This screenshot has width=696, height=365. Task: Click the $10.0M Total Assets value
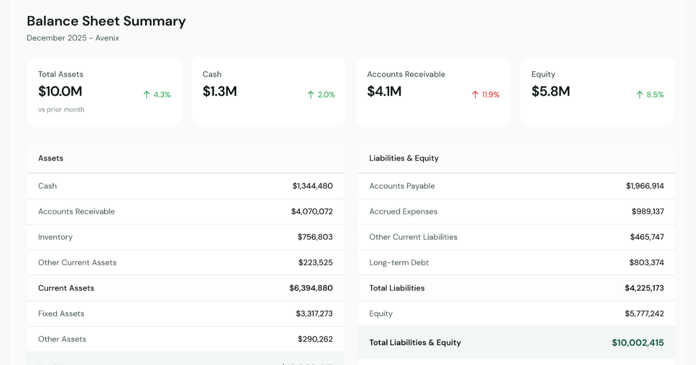point(60,92)
